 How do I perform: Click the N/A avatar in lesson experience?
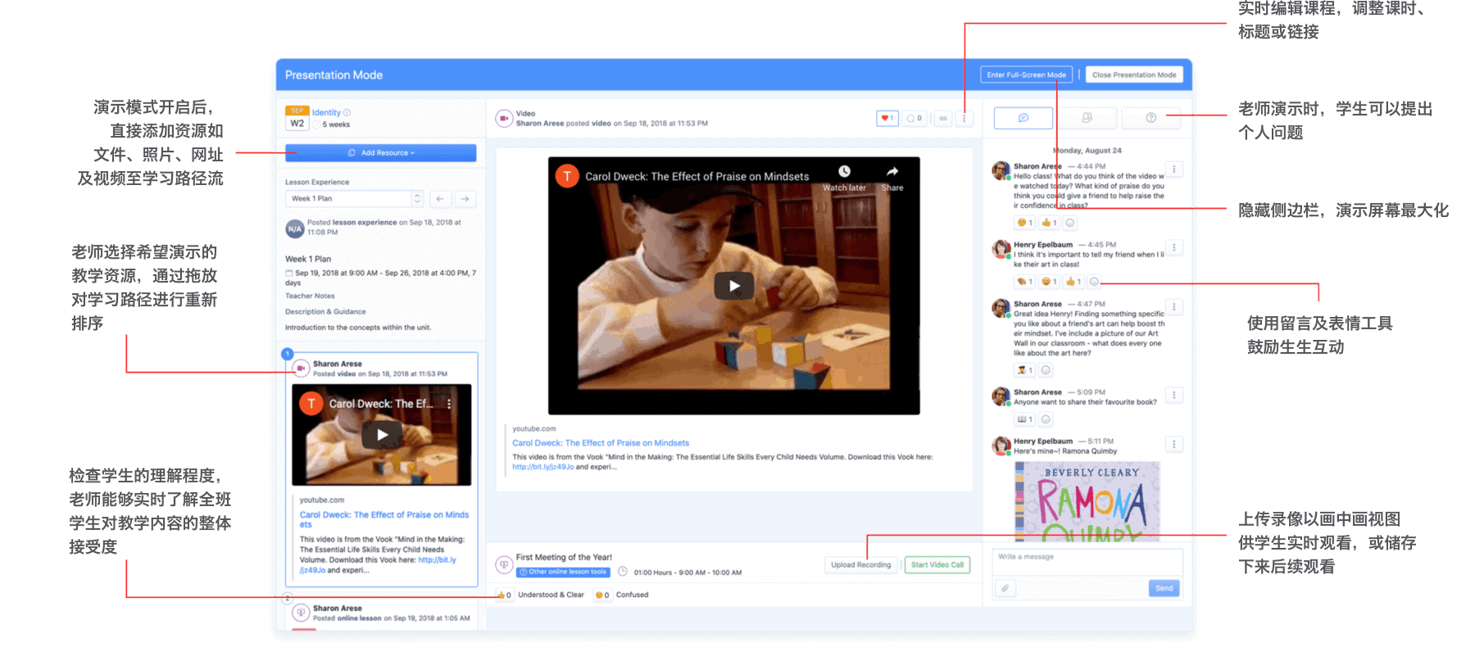point(295,229)
